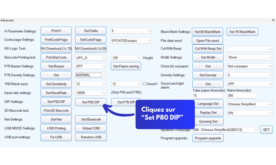Viewport: 276px width, 165px height.
Task: Open the first P80 Black sens dropdown
Action: tap(91, 84)
